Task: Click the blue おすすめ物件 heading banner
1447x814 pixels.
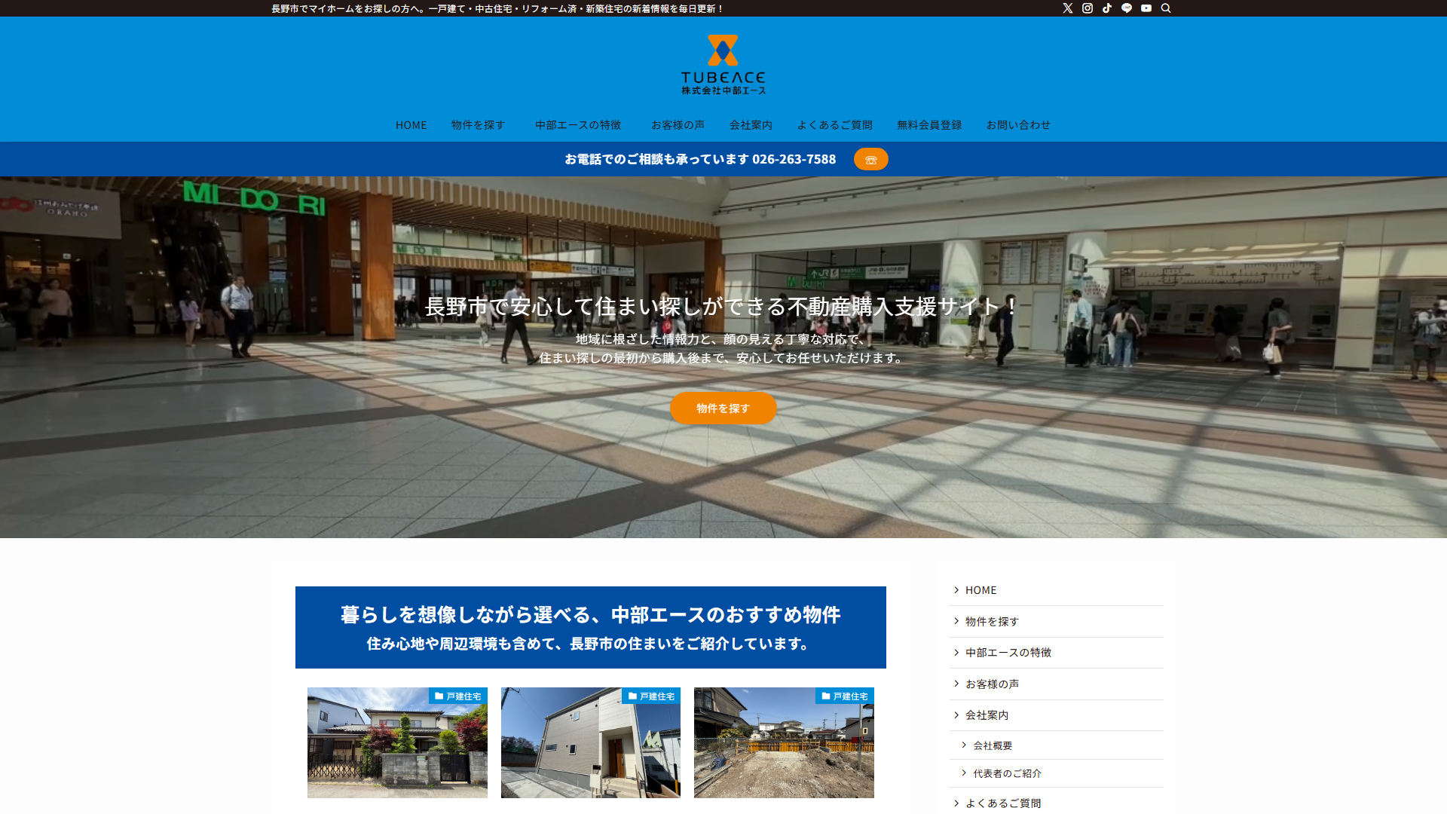Action: (x=591, y=627)
